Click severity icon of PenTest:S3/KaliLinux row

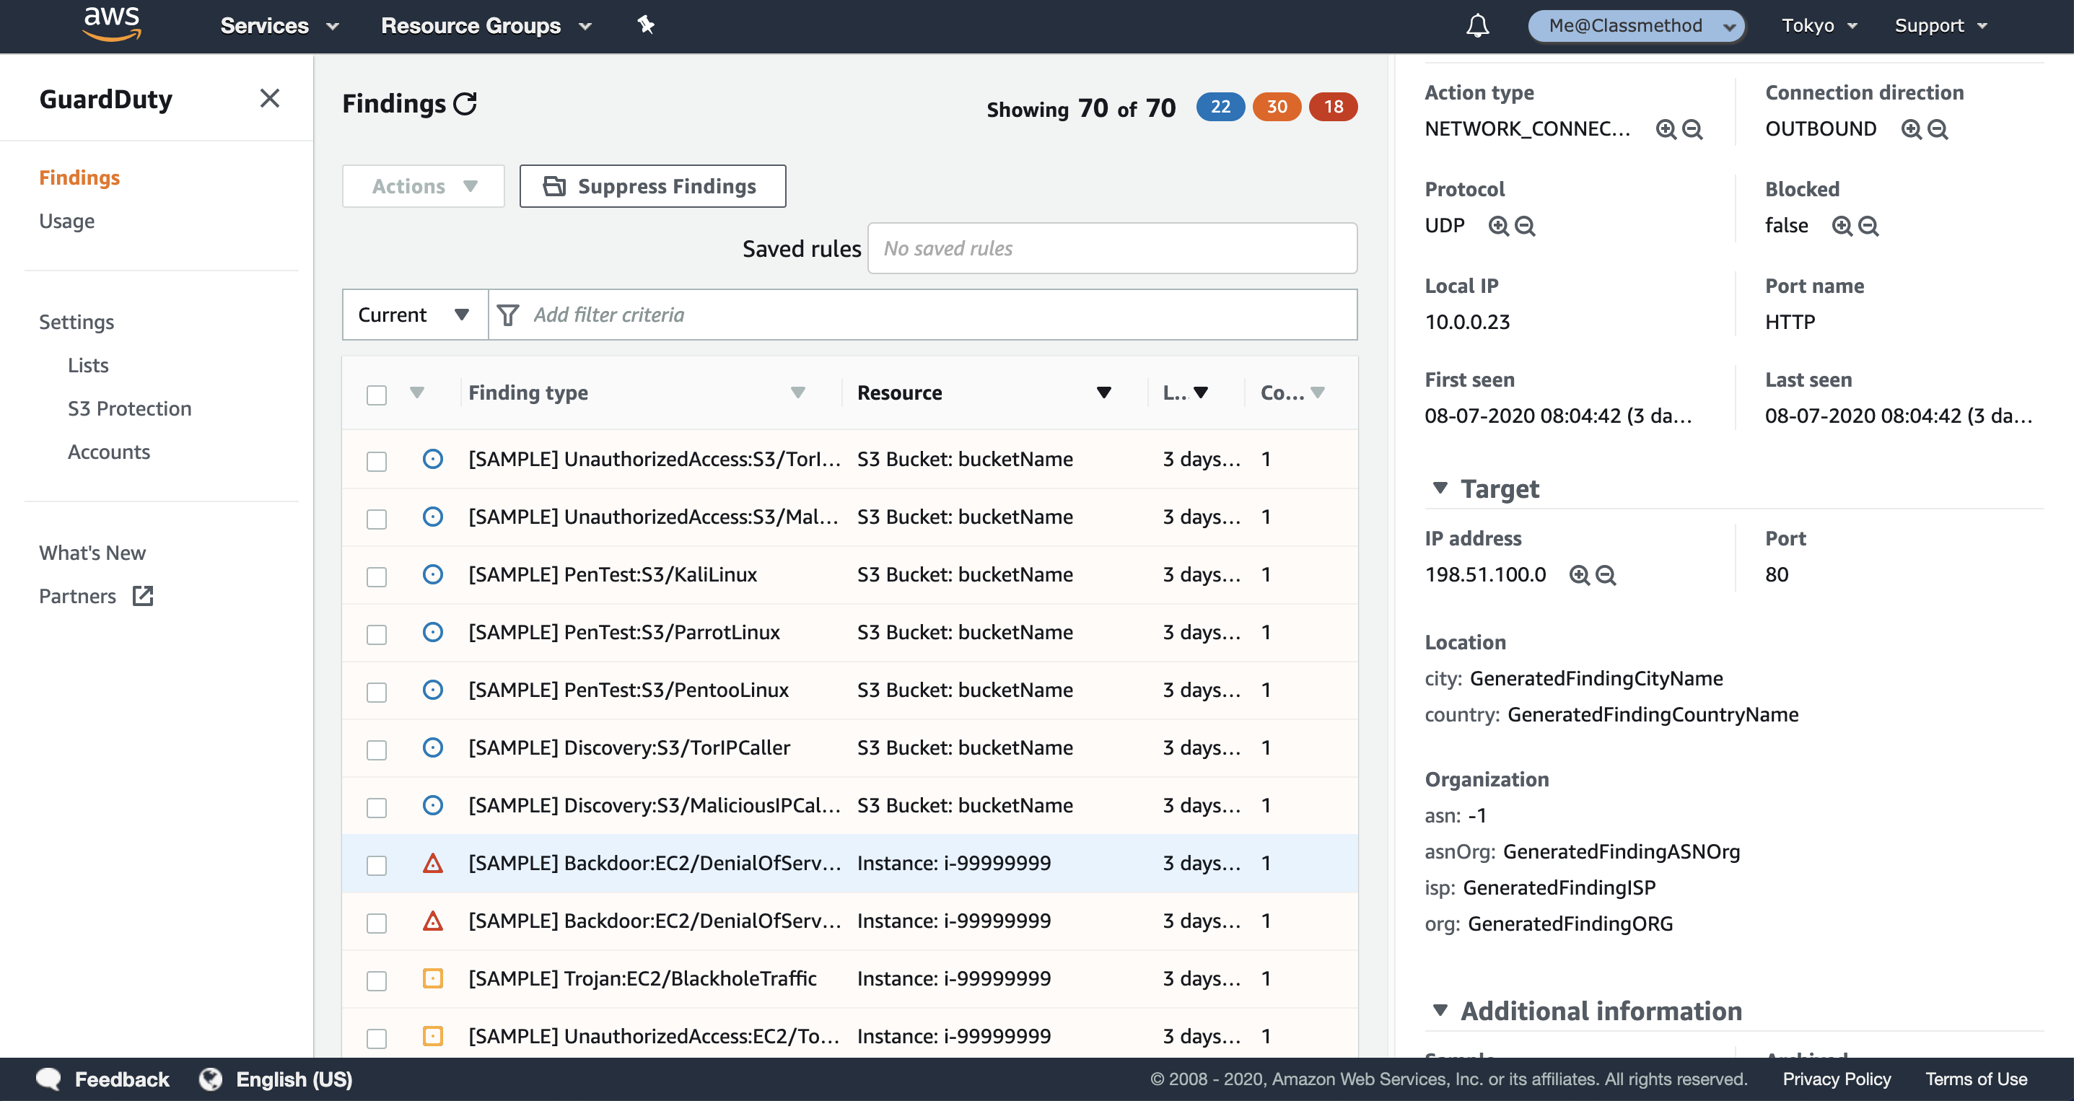[432, 574]
